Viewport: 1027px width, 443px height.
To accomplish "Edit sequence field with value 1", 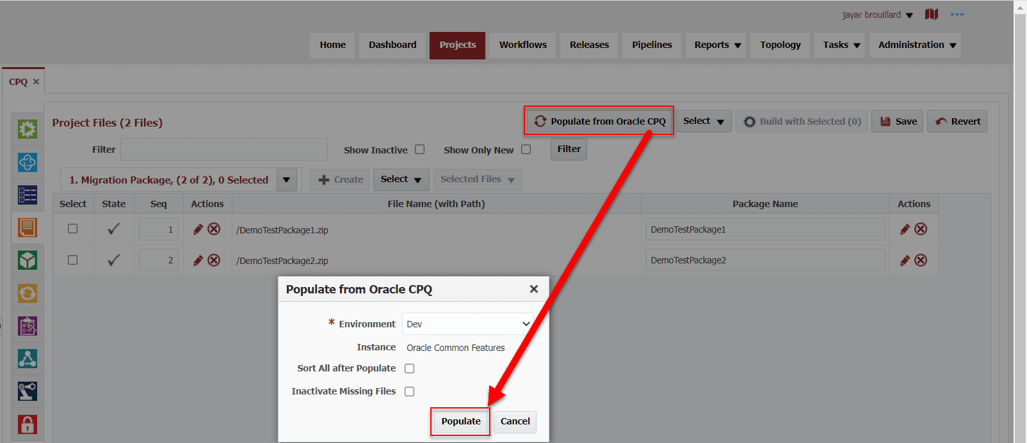I will click(x=159, y=229).
